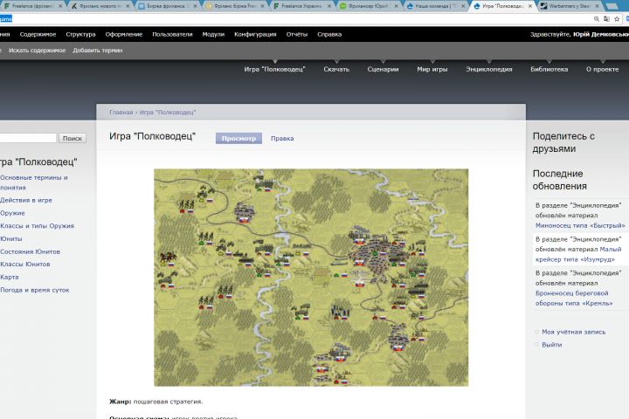Click the 'Выйти' logout link
Viewport: 629px width, 419px height.
[551, 345]
